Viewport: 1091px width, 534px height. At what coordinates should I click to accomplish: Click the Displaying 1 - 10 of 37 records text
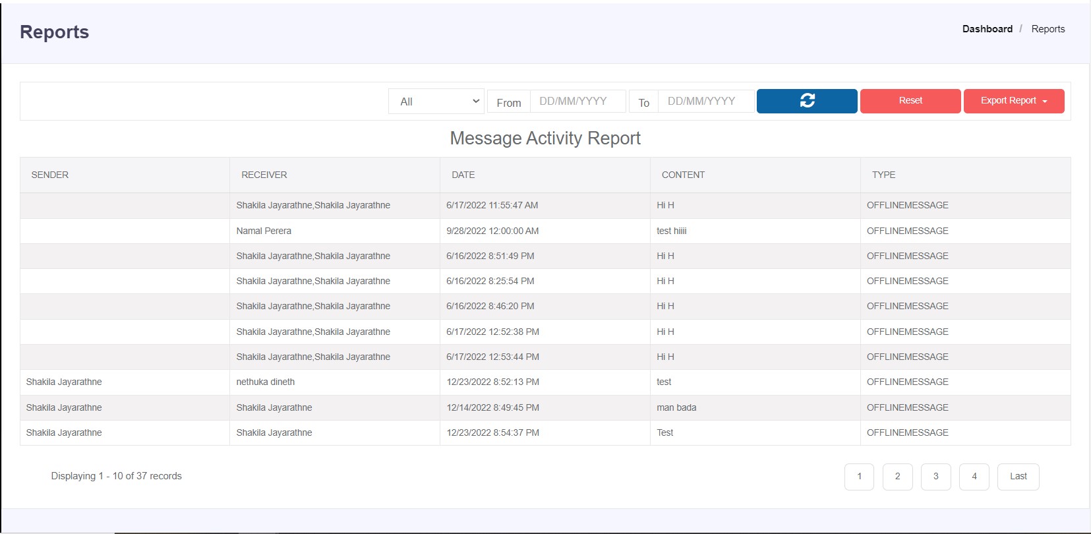click(117, 476)
